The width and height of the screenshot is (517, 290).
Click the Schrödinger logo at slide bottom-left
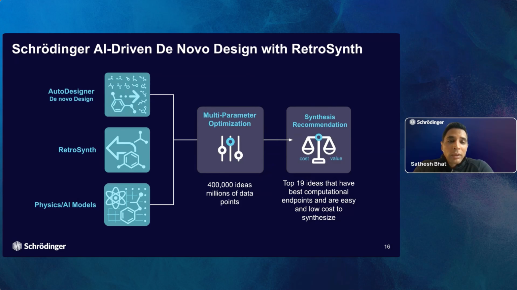(39, 246)
